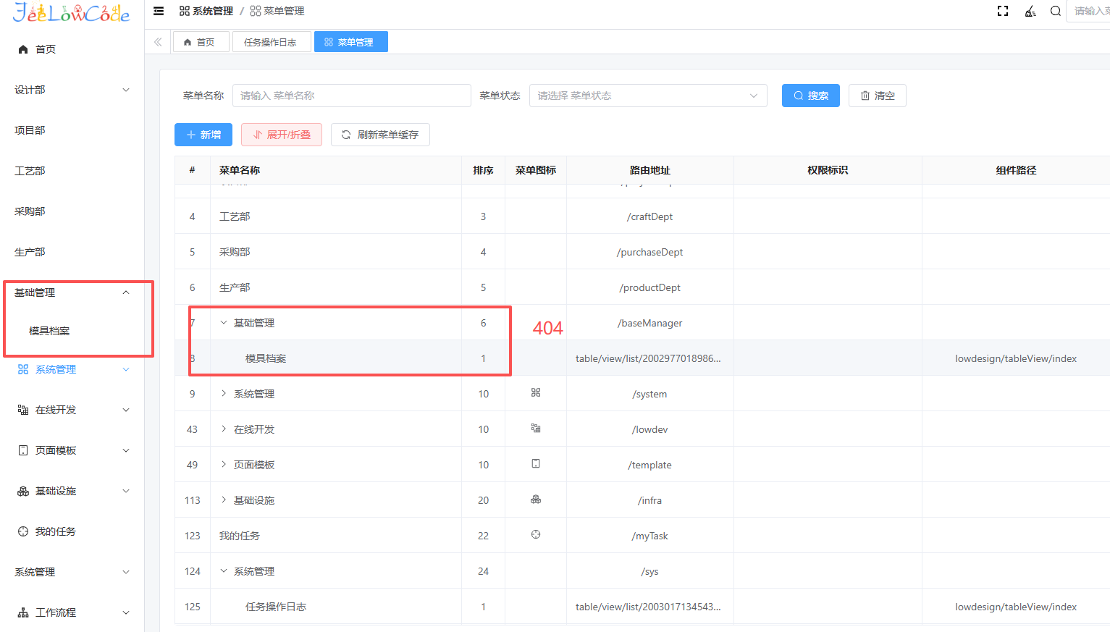Viewport: 1110px width, 632px height.
Task: Click the 展开/折叠 toggle button
Action: 281,135
